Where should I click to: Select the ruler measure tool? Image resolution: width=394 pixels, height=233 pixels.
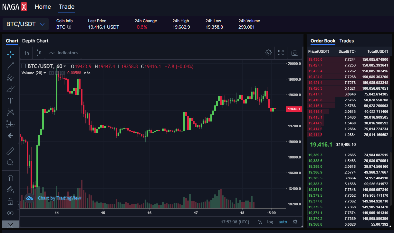[x=10, y=151]
